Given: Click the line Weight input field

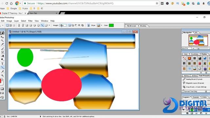Looking at the screenshot, I should click(63, 25).
